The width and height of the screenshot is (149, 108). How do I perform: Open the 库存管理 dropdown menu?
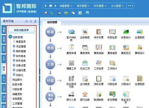point(83,6)
